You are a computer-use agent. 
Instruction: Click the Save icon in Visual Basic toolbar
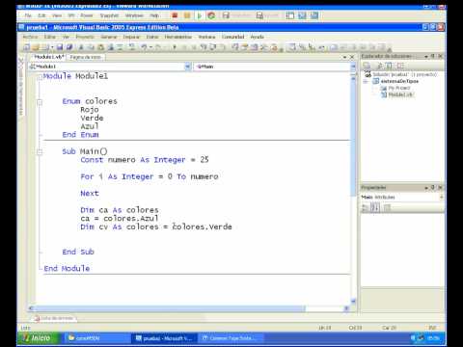pos(60,47)
